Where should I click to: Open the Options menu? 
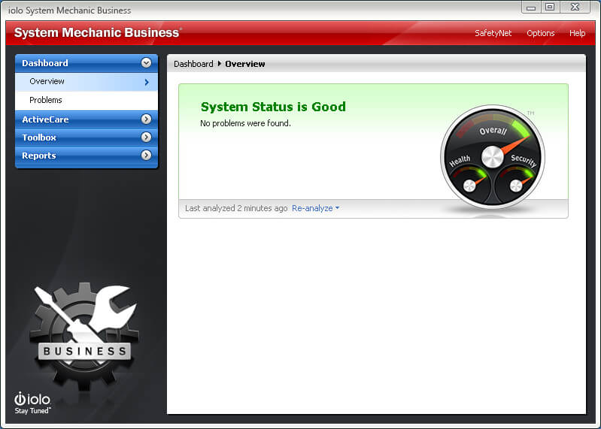coord(540,33)
